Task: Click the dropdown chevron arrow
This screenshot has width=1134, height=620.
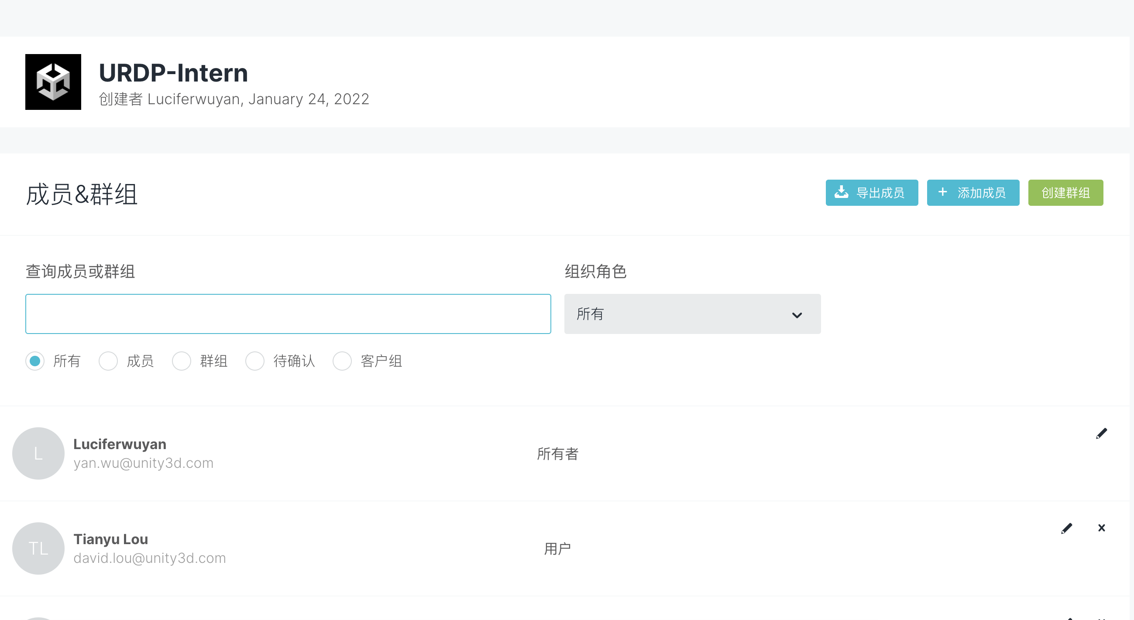Action: click(x=797, y=315)
